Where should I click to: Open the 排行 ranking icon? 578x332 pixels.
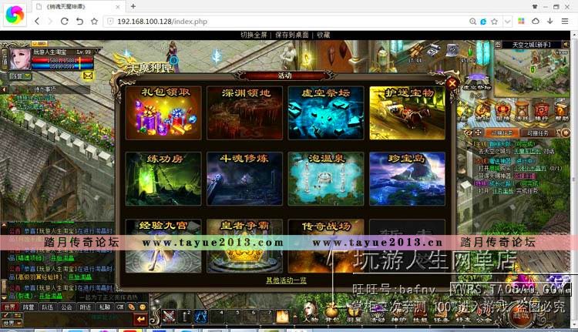tap(541, 112)
